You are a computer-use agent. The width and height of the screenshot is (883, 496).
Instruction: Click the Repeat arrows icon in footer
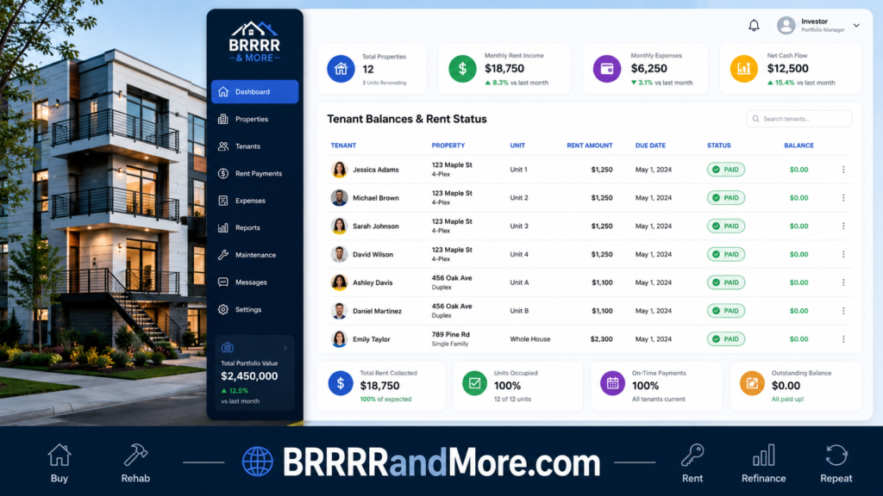[836, 456]
